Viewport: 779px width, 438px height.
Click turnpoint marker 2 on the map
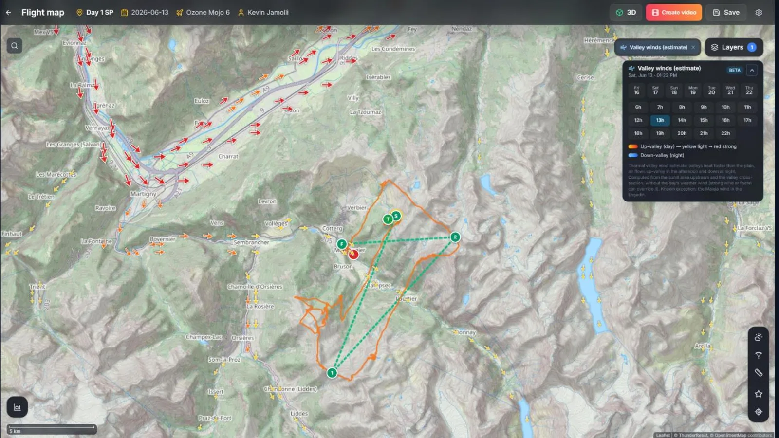455,237
